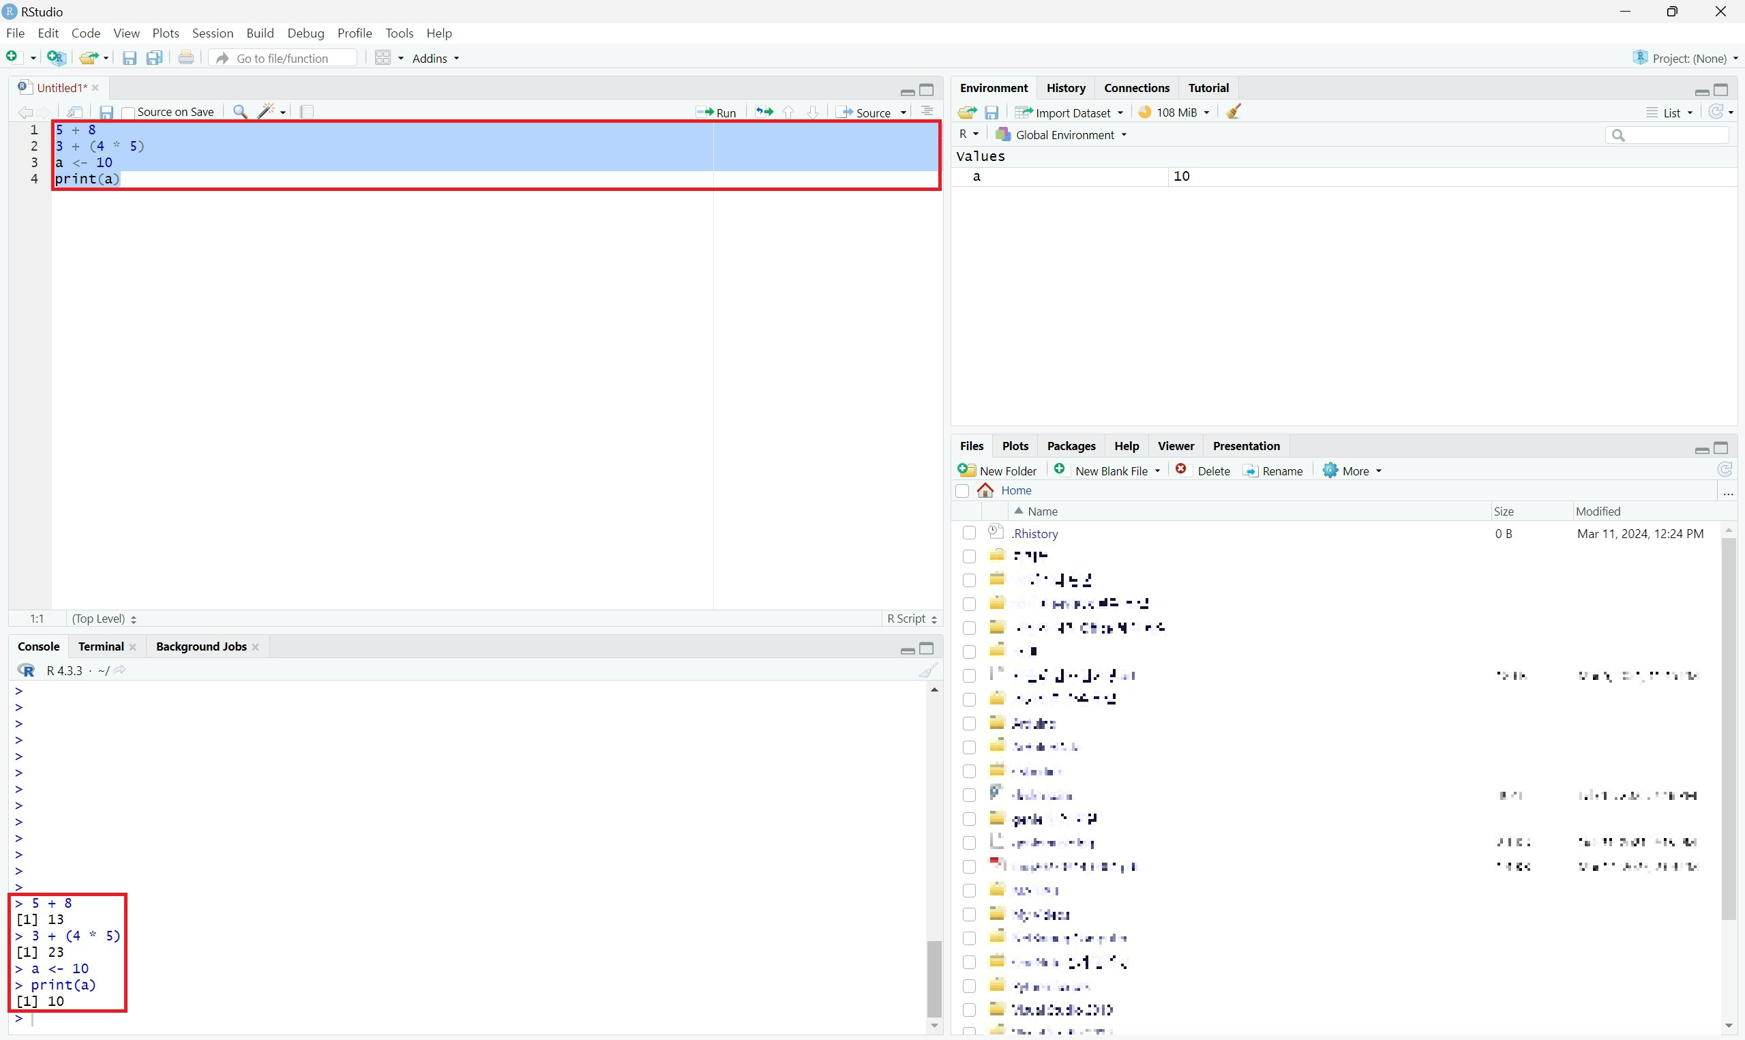Switch to the Packages tab
The image size is (1745, 1040).
tap(1071, 446)
